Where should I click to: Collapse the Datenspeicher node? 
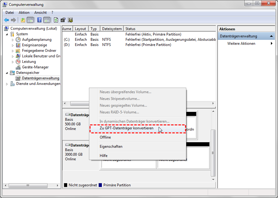pos(7,73)
